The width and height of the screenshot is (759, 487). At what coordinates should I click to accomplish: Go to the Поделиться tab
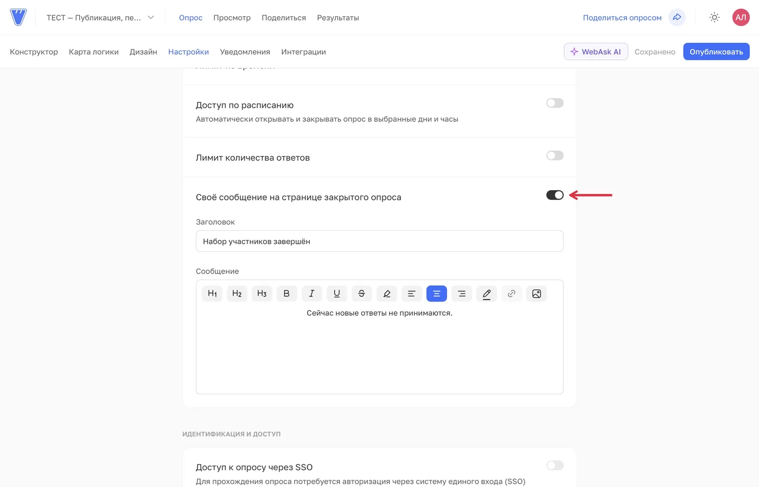[x=284, y=18]
